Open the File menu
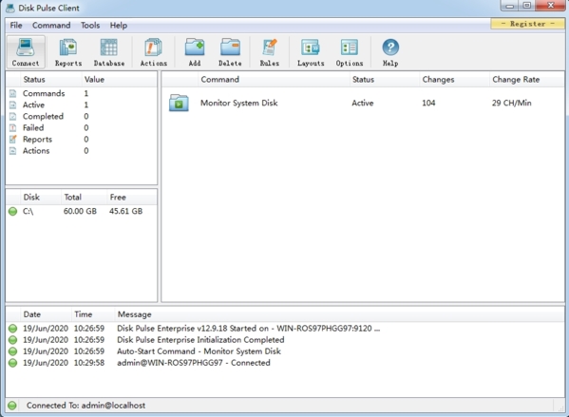Image resolution: width=569 pixels, height=417 pixels. pos(16,26)
